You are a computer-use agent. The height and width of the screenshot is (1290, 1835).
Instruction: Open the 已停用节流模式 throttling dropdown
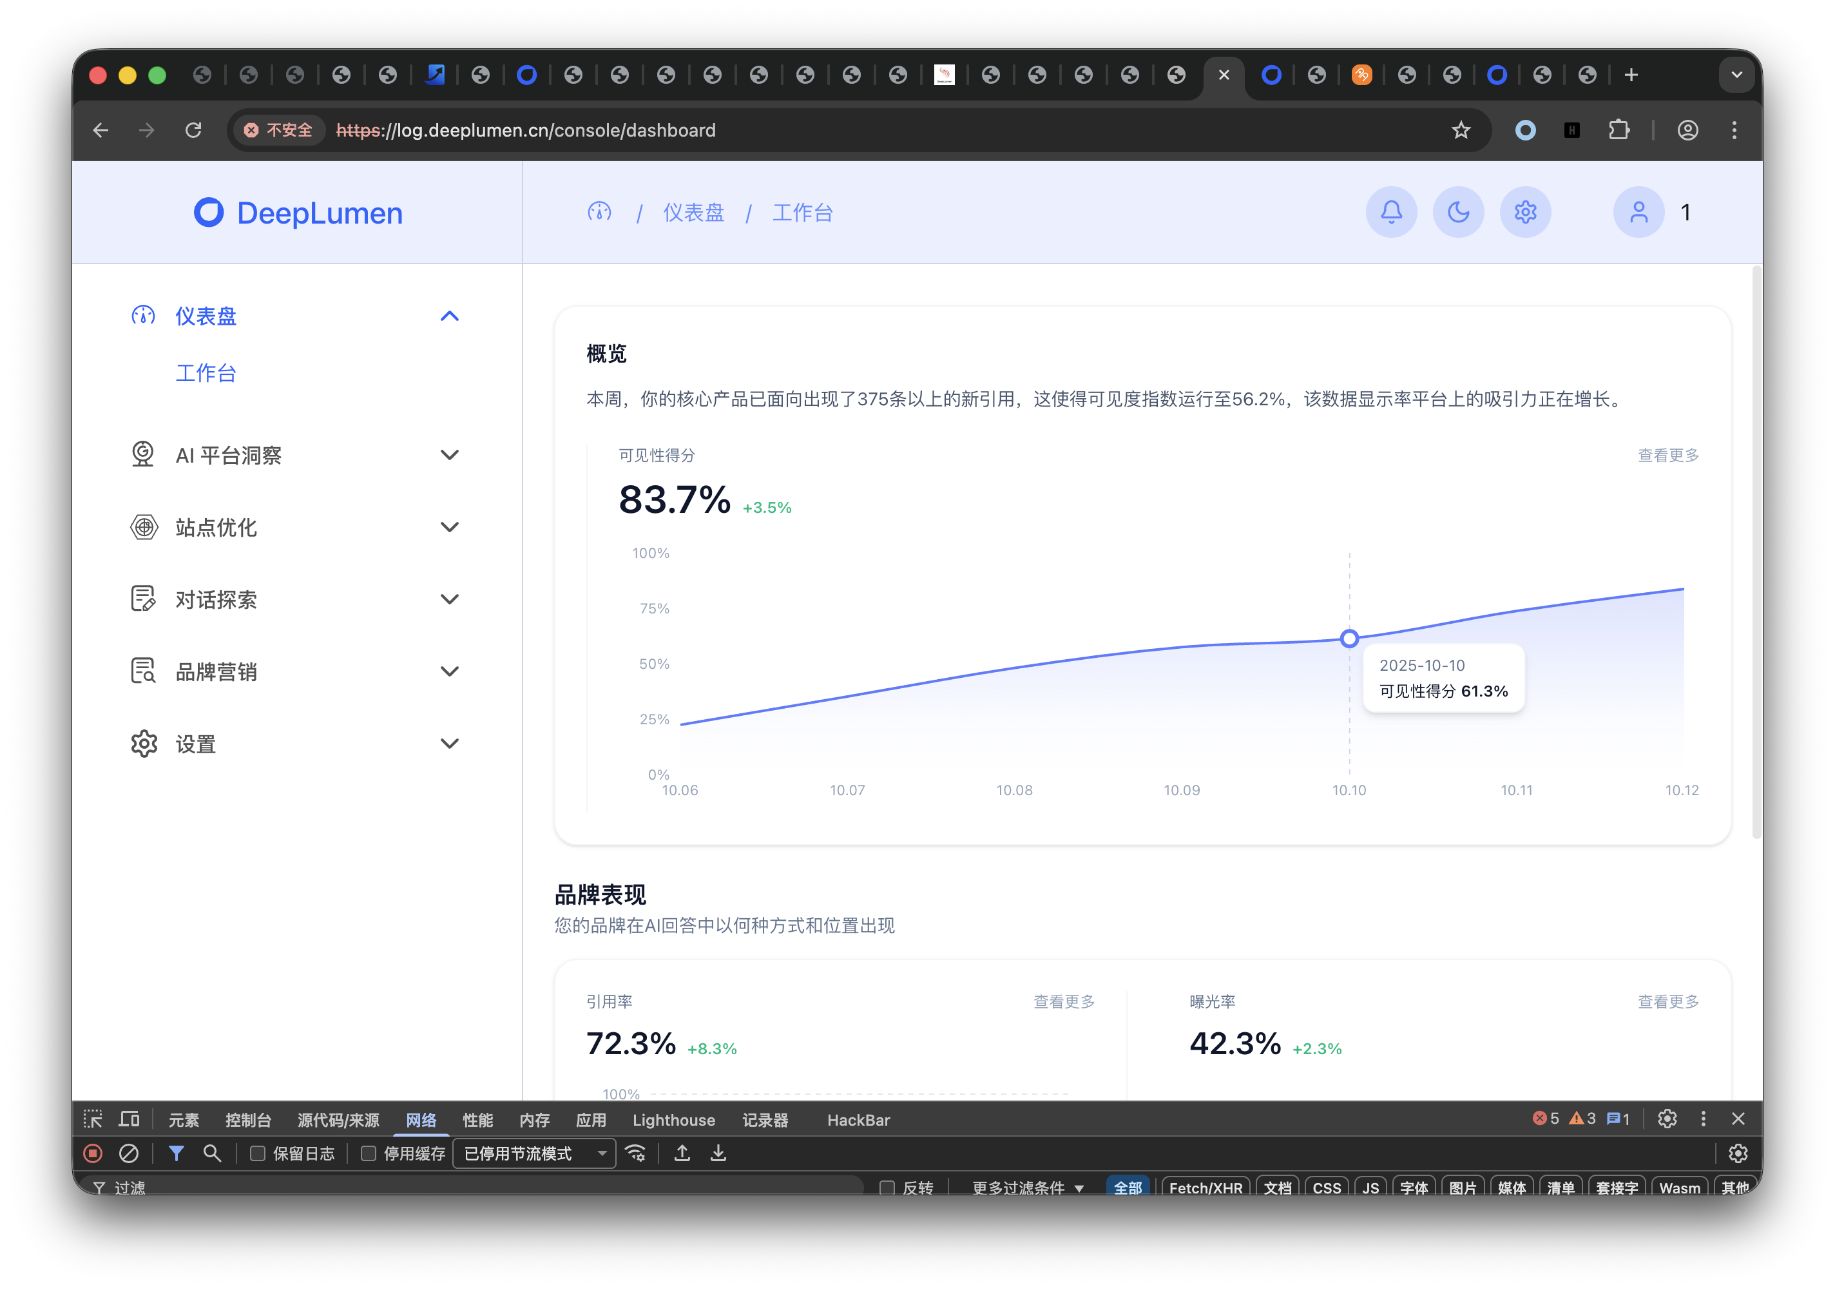pos(534,1153)
